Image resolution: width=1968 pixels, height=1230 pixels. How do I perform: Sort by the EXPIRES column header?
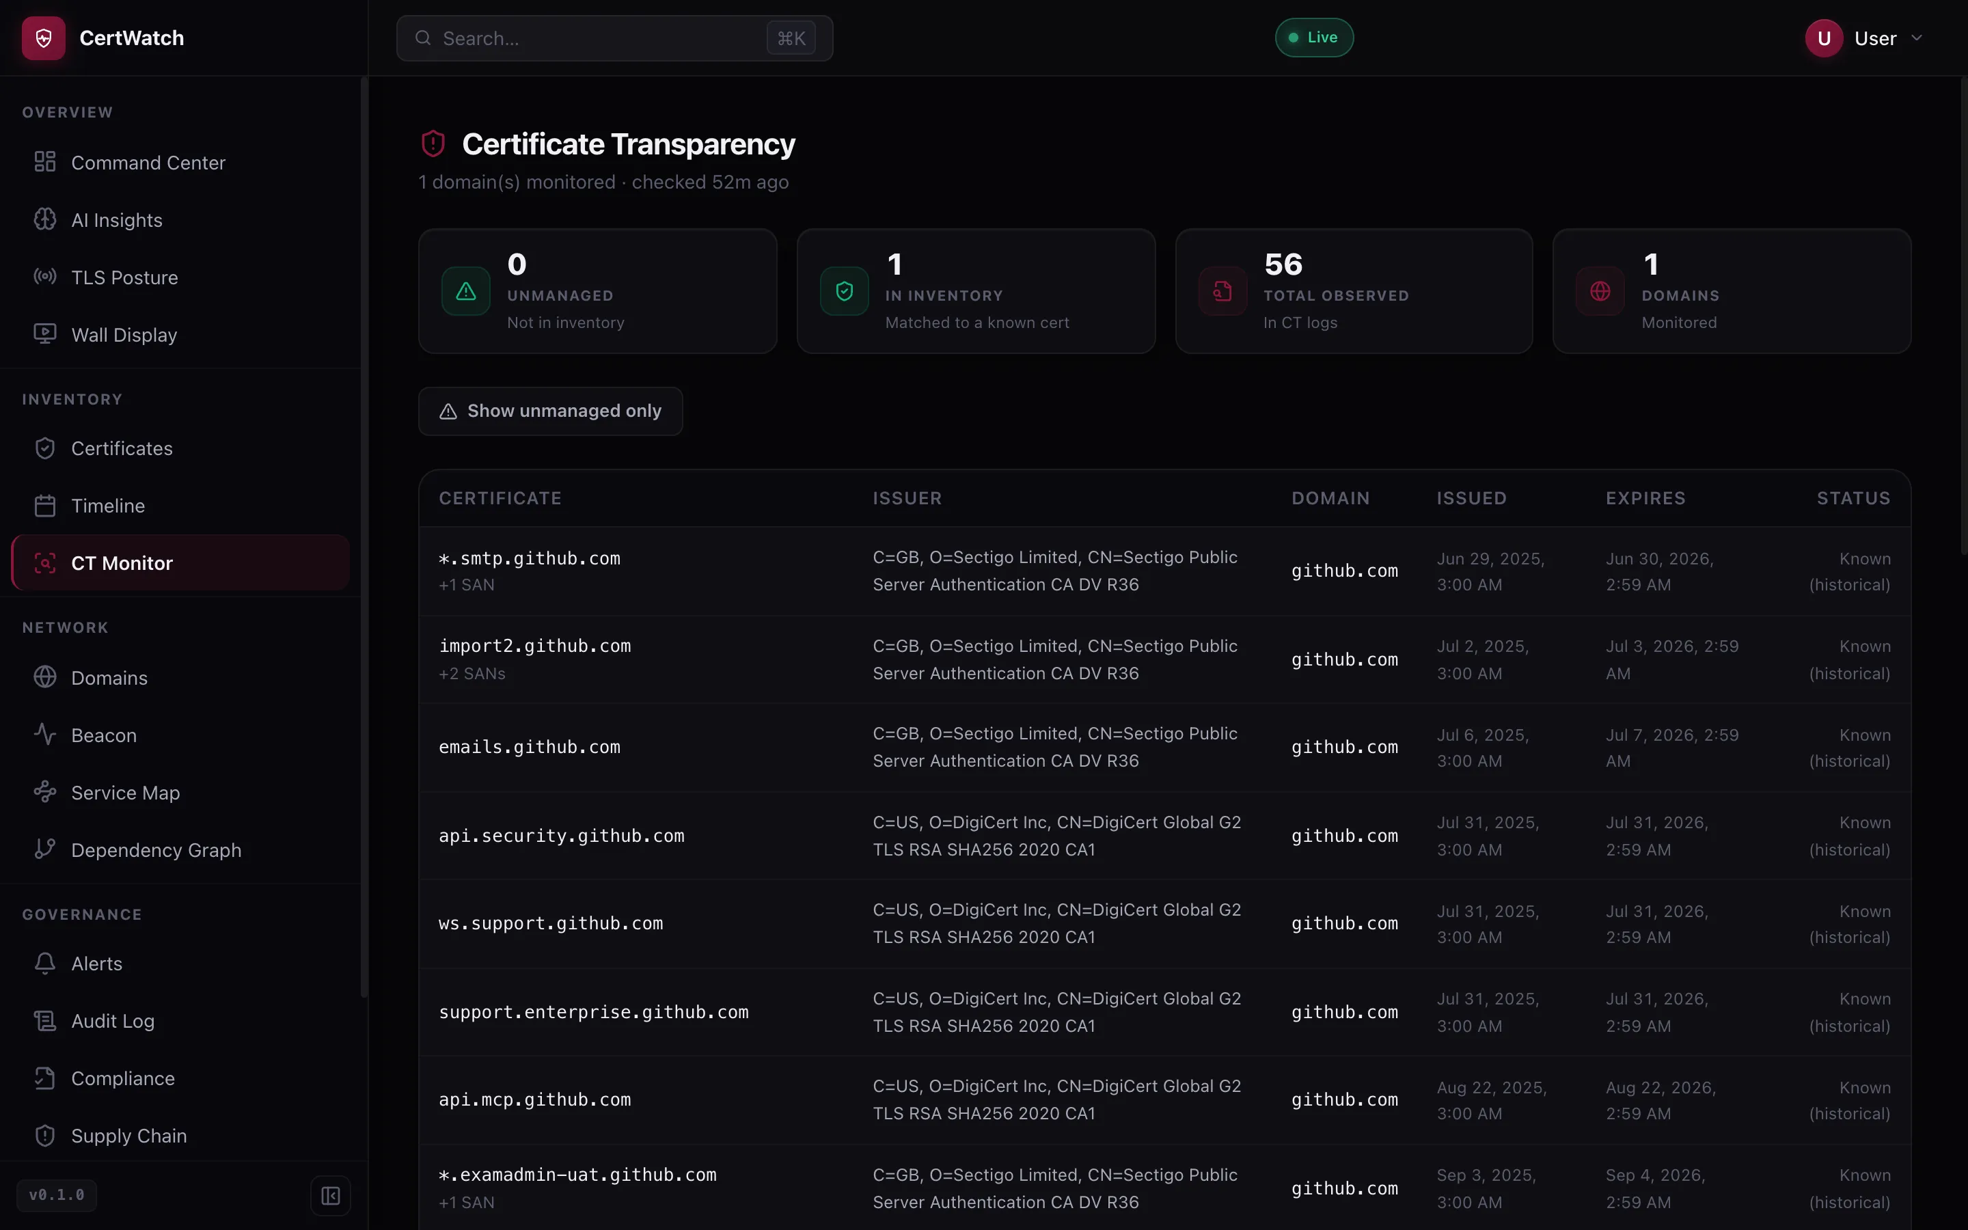pyautogui.click(x=1645, y=498)
